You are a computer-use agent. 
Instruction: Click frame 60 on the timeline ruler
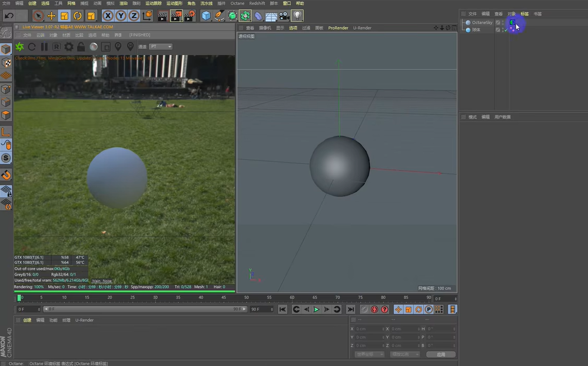(x=291, y=298)
